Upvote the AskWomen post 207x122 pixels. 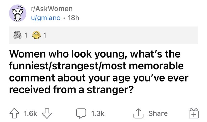pyautogui.click(x=15, y=113)
